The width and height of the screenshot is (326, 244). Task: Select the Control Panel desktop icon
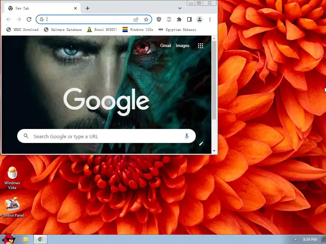(x=12, y=207)
